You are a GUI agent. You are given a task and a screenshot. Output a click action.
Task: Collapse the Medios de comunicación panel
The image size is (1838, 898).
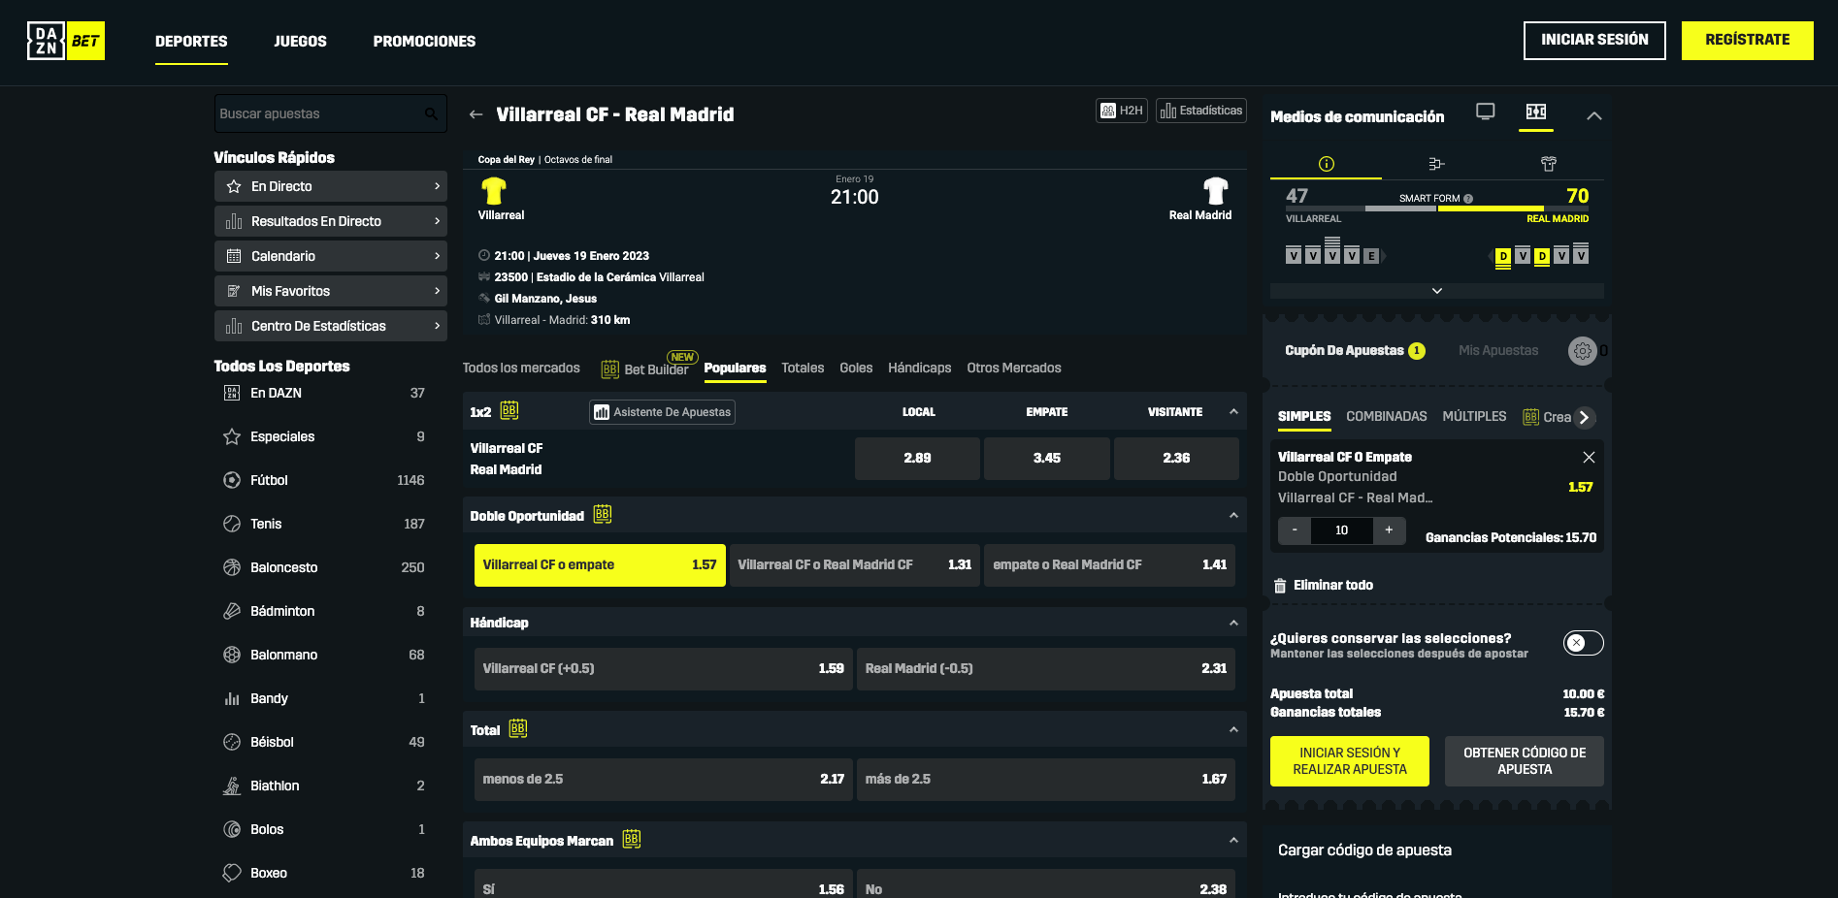click(x=1593, y=116)
